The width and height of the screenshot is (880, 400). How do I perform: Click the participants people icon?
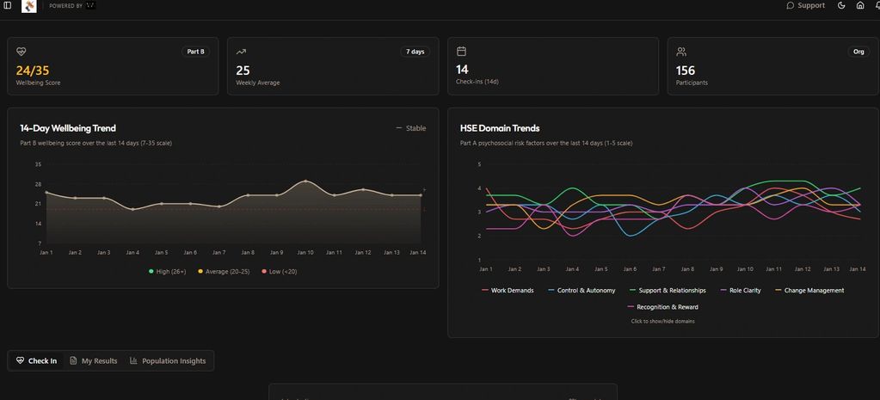tap(681, 52)
